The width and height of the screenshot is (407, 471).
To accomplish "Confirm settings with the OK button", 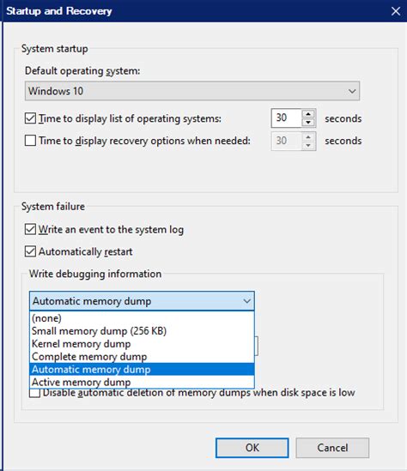I will 252,448.
